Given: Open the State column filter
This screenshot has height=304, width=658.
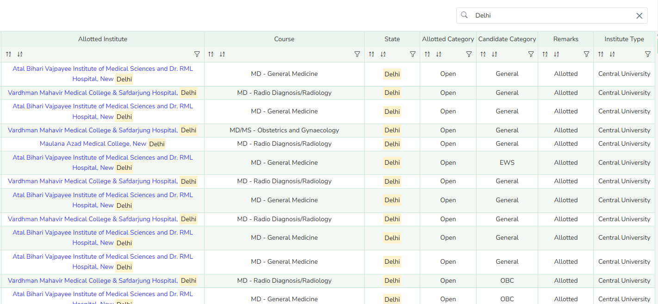Looking at the screenshot, I should (413, 54).
